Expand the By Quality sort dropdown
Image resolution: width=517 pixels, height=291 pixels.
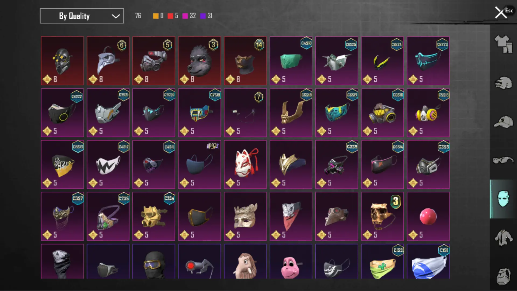coord(82,16)
